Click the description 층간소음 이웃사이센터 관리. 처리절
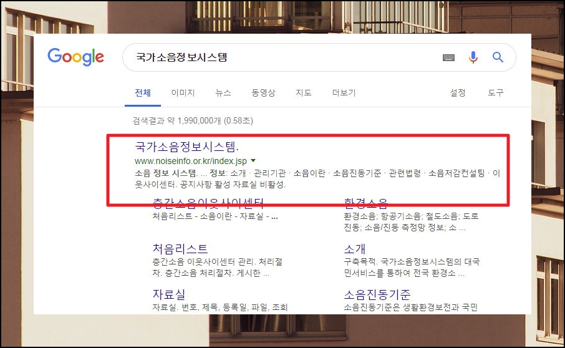This screenshot has width=565, height=348. click(x=217, y=268)
